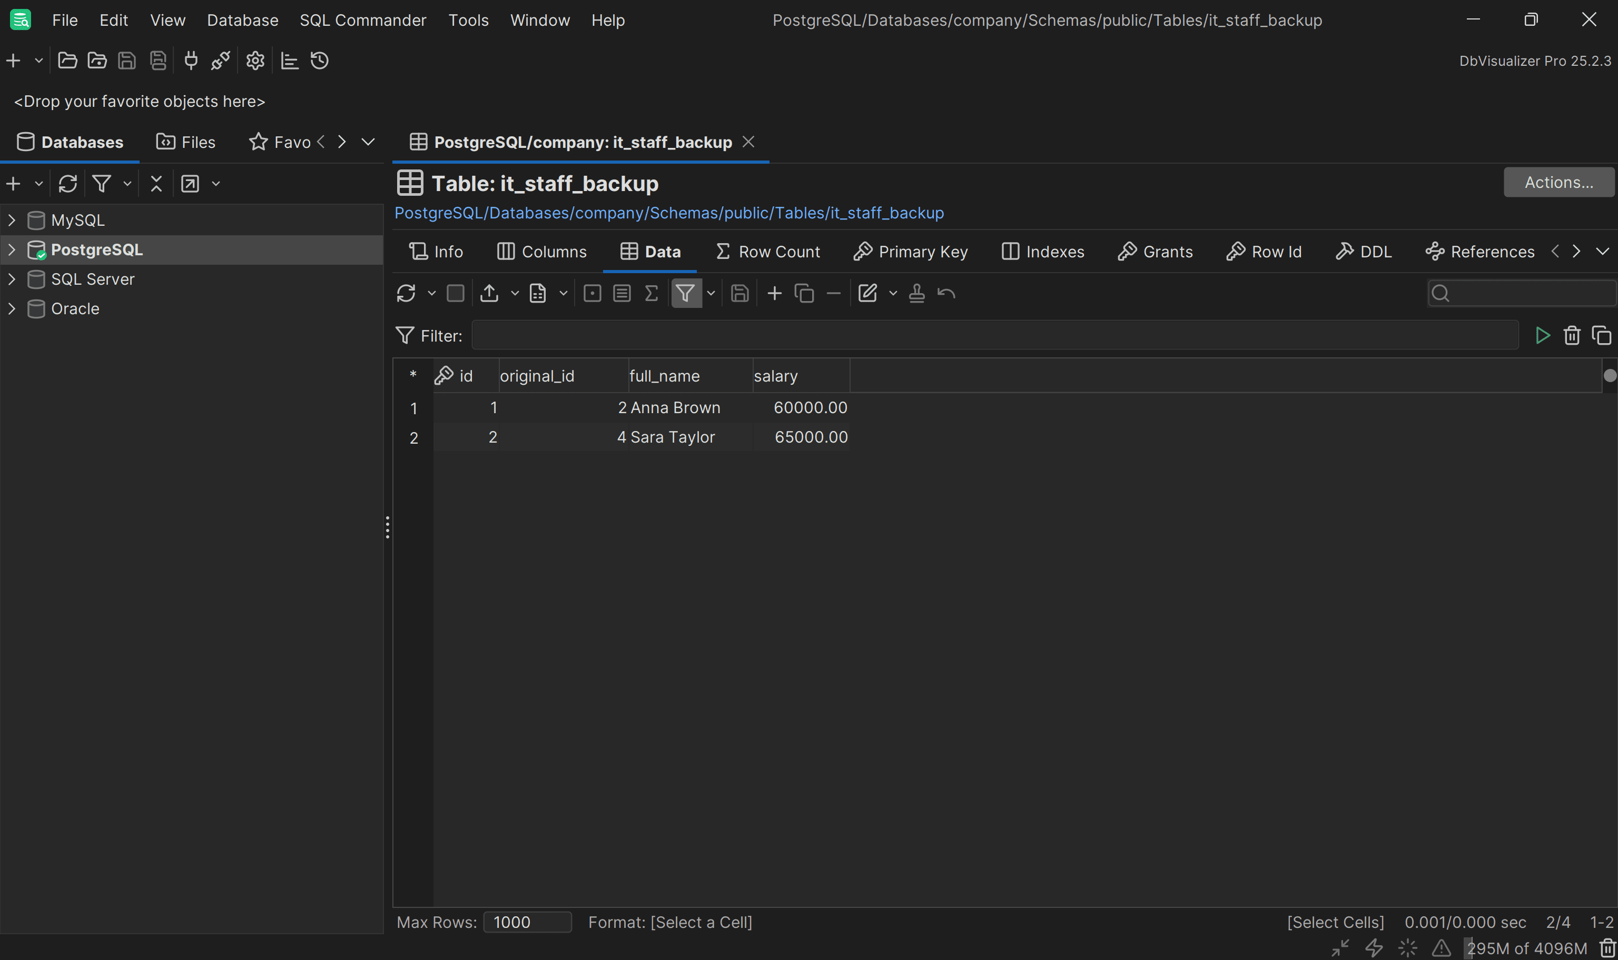Click the warning triangle status icon

pyautogui.click(x=1442, y=948)
